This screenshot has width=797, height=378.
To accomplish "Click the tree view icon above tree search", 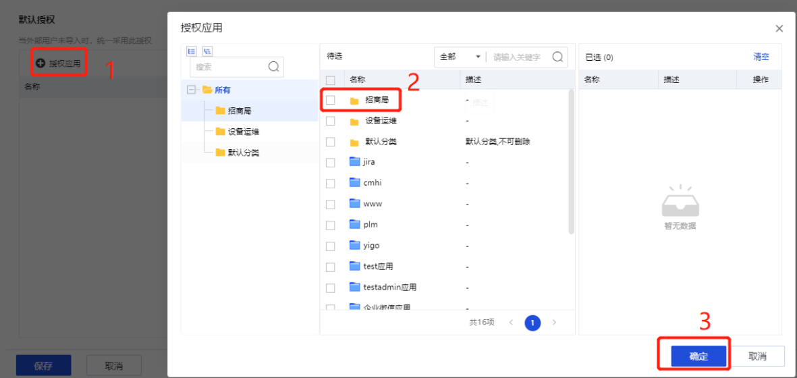I will coord(208,51).
